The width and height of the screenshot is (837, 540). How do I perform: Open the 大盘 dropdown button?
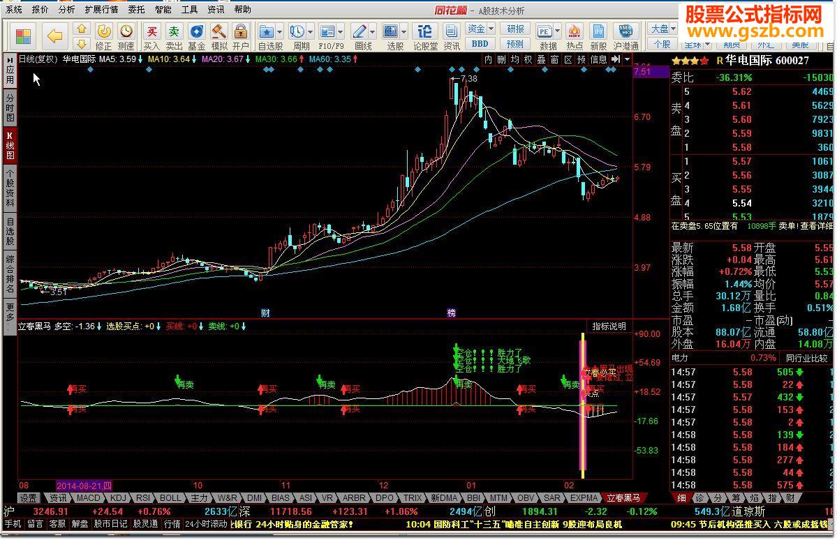coord(662,29)
